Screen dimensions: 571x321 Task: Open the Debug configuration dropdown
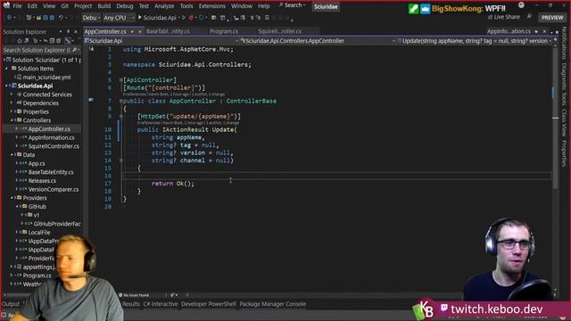pyautogui.click(x=91, y=18)
